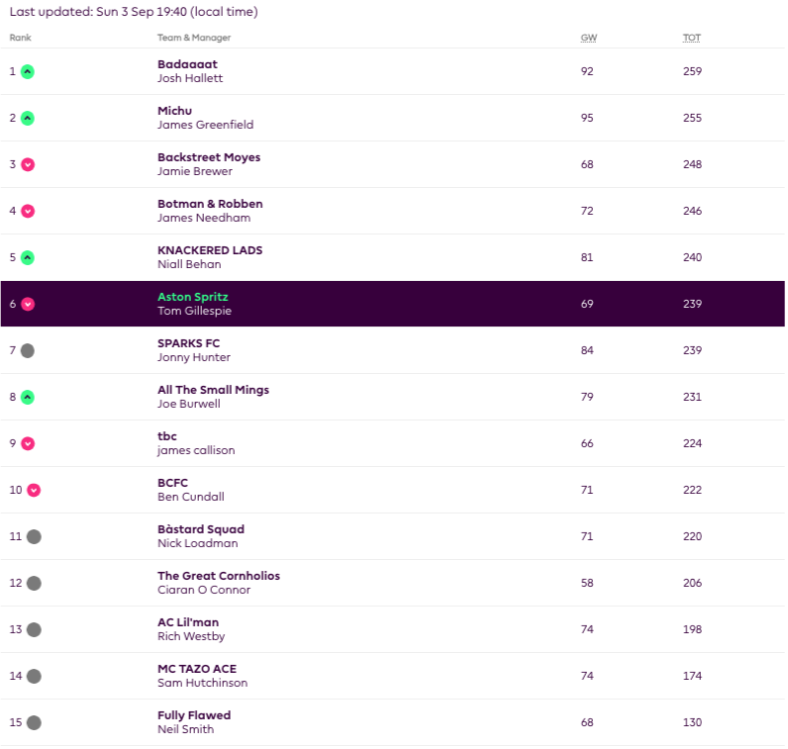Click green up-arrow icon beside rank 5

point(28,257)
